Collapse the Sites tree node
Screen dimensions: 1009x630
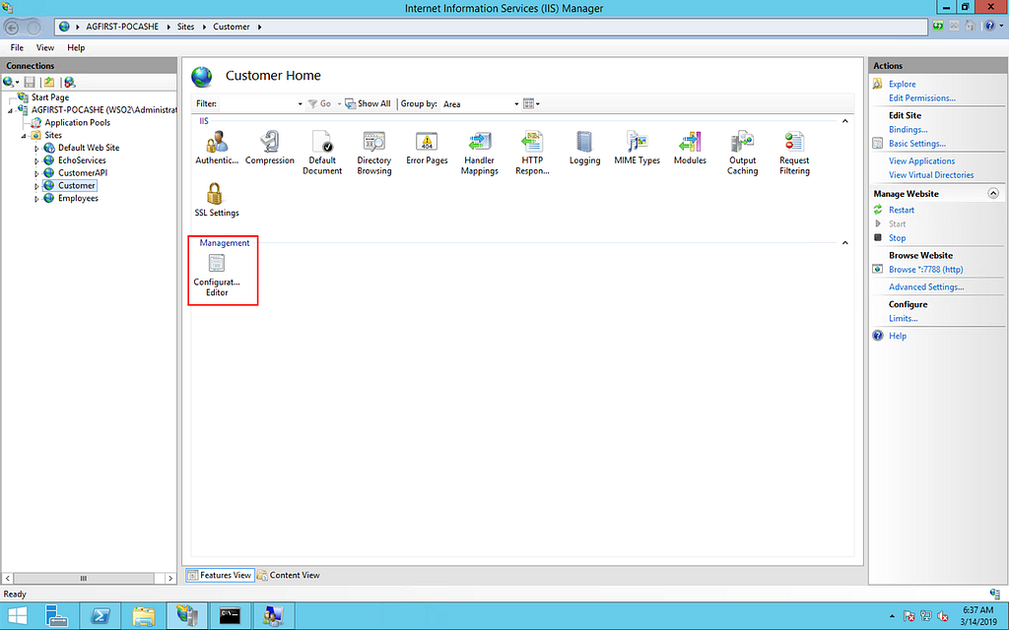pos(24,136)
